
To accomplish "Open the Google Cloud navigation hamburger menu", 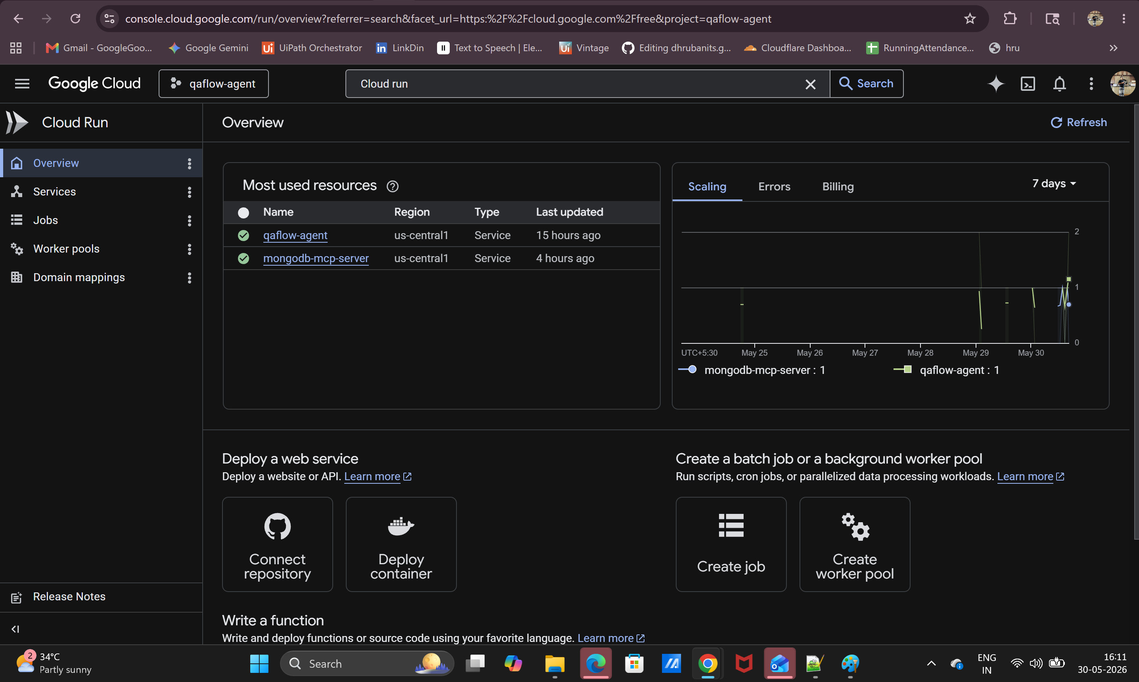I will (22, 84).
